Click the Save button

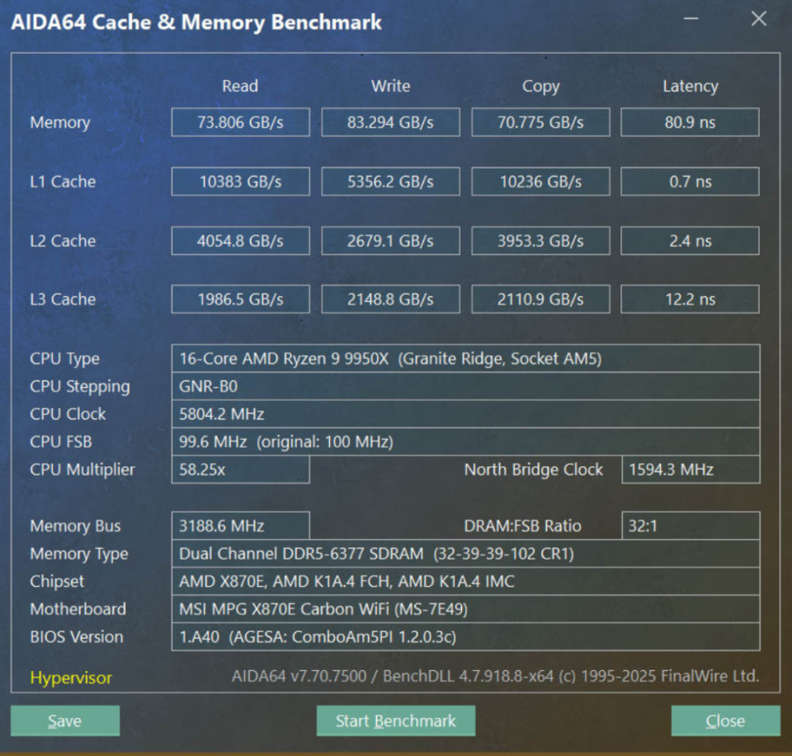point(65,721)
